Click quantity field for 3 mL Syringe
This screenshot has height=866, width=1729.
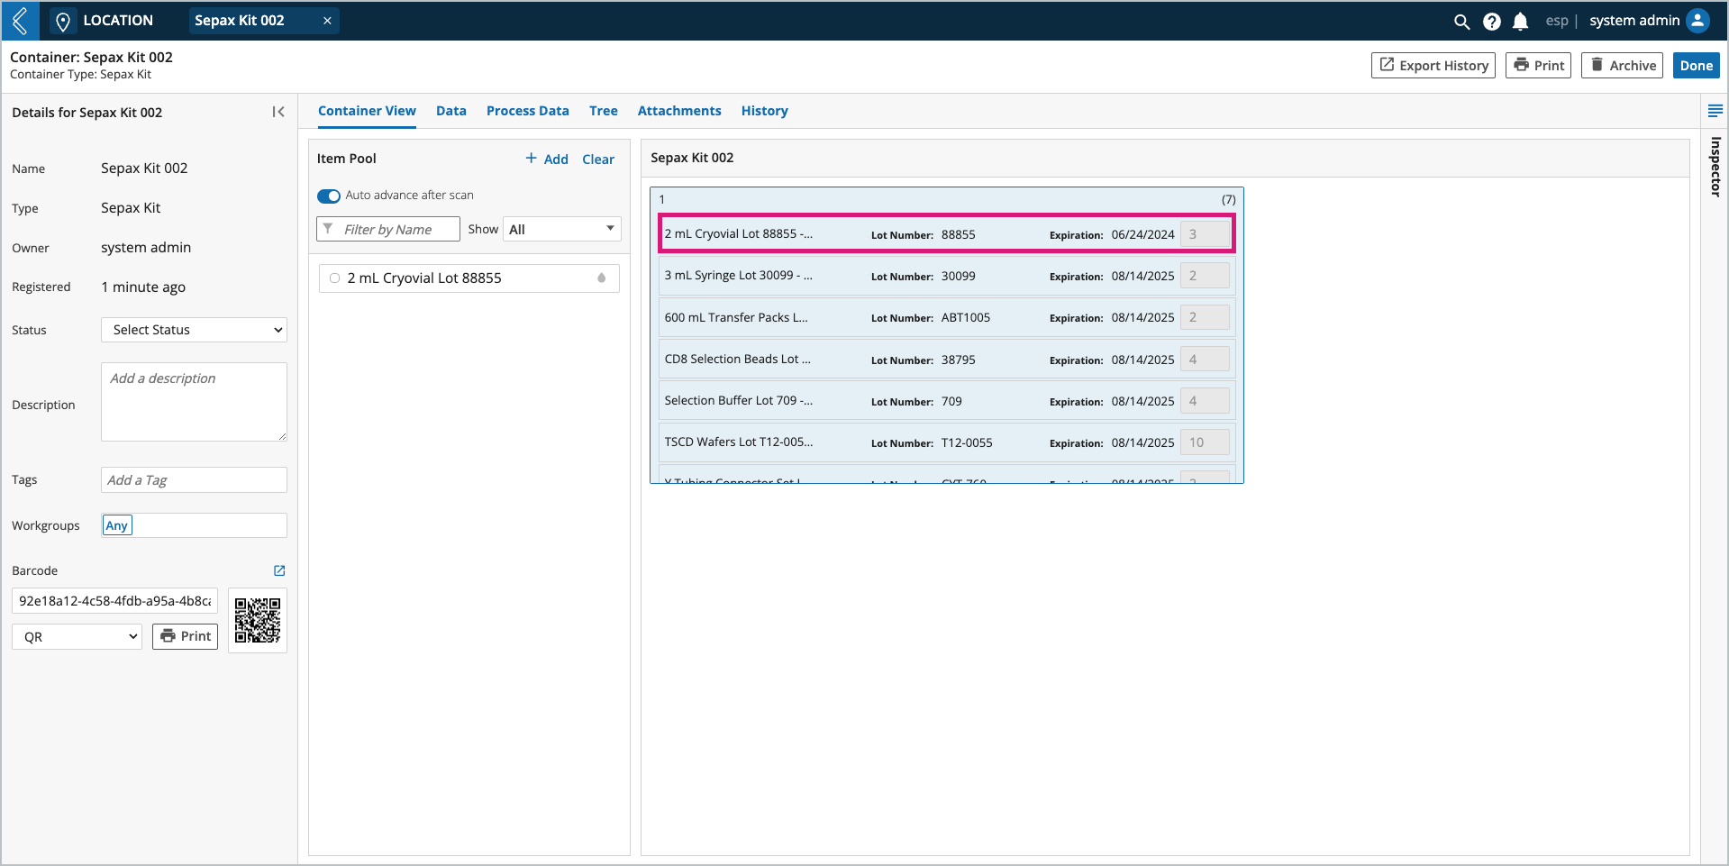coord(1205,276)
